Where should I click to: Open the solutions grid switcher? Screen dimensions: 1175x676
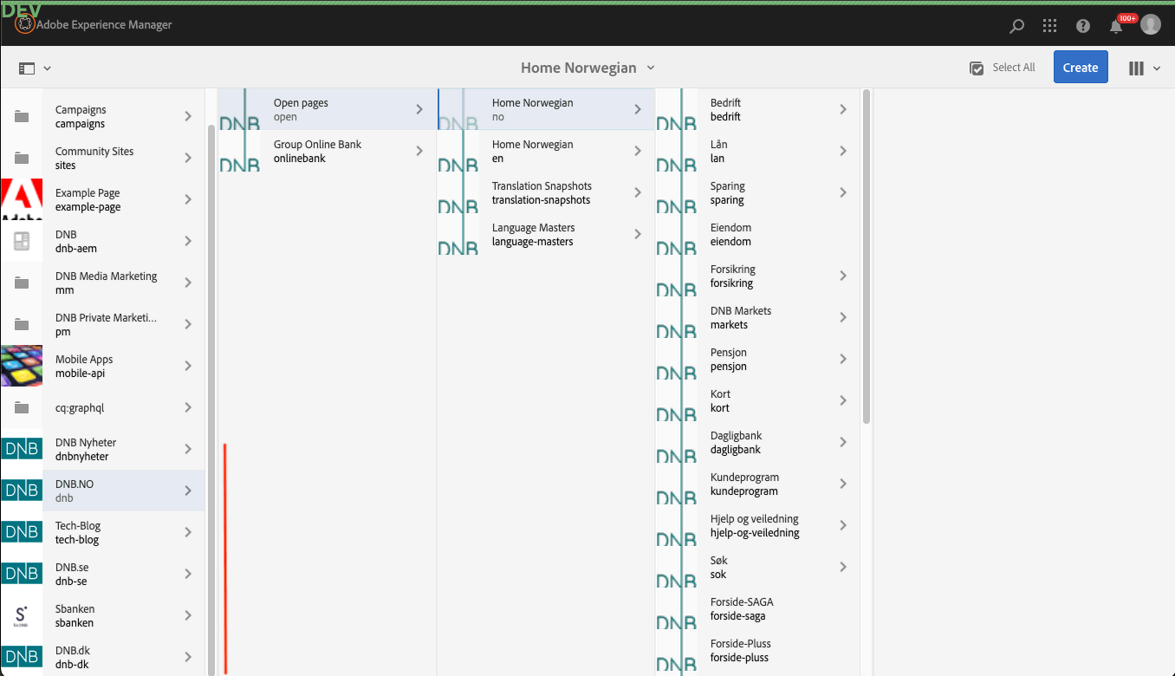(x=1049, y=26)
